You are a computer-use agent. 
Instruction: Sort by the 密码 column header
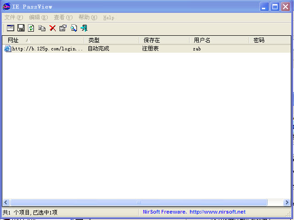(x=270, y=40)
